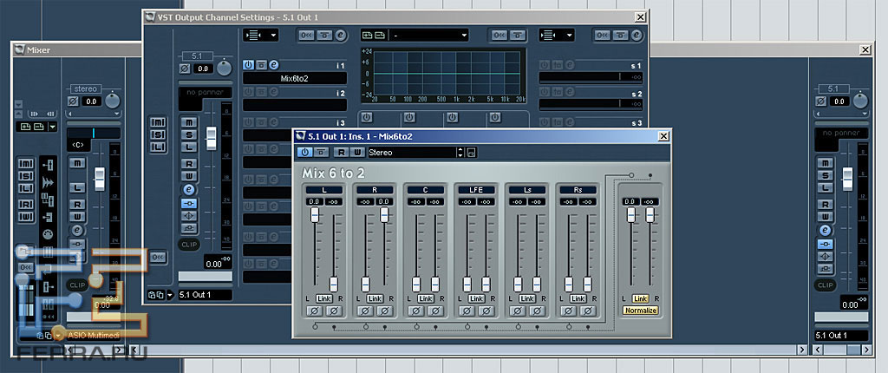Expand the inserts section view dropdown

click(x=262, y=35)
